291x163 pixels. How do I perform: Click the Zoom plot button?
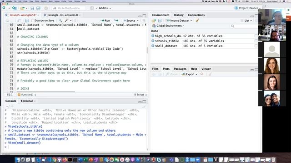pyautogui.click(x=172, y=74)
